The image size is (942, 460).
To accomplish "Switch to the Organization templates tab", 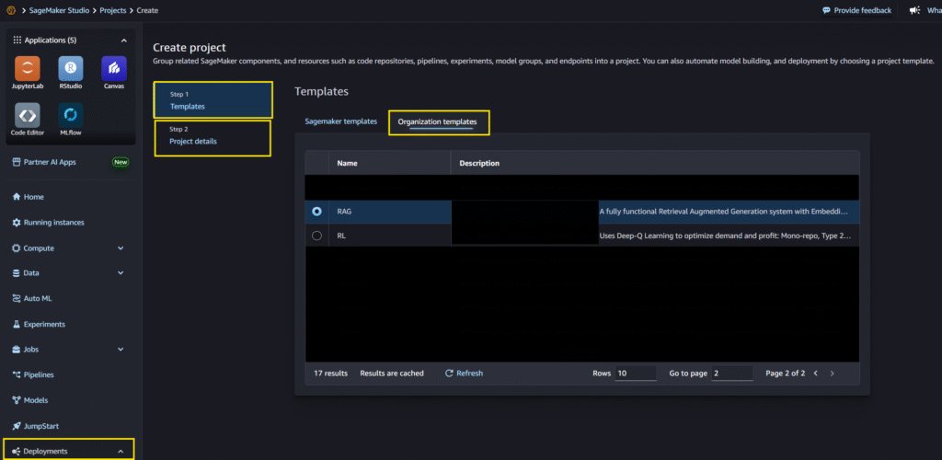I will click(437, 121).
